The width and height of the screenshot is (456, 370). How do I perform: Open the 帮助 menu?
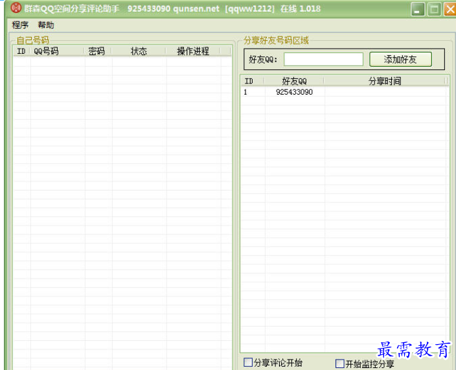coord(46,25)
